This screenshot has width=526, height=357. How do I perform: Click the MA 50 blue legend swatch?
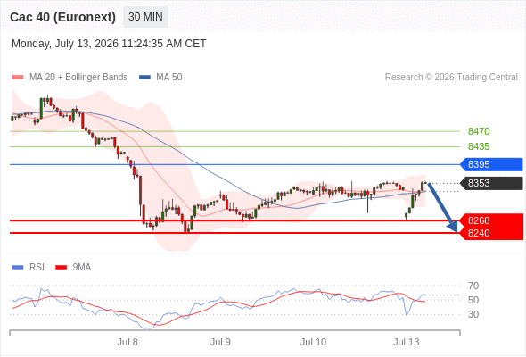[x=144, y=78]
